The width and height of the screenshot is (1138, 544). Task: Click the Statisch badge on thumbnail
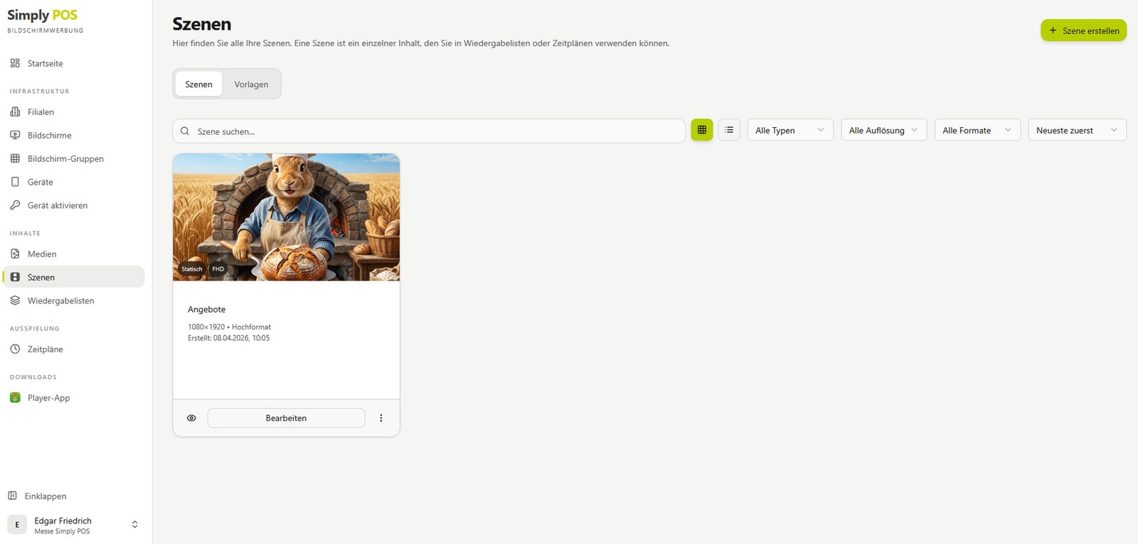(192, 269)
